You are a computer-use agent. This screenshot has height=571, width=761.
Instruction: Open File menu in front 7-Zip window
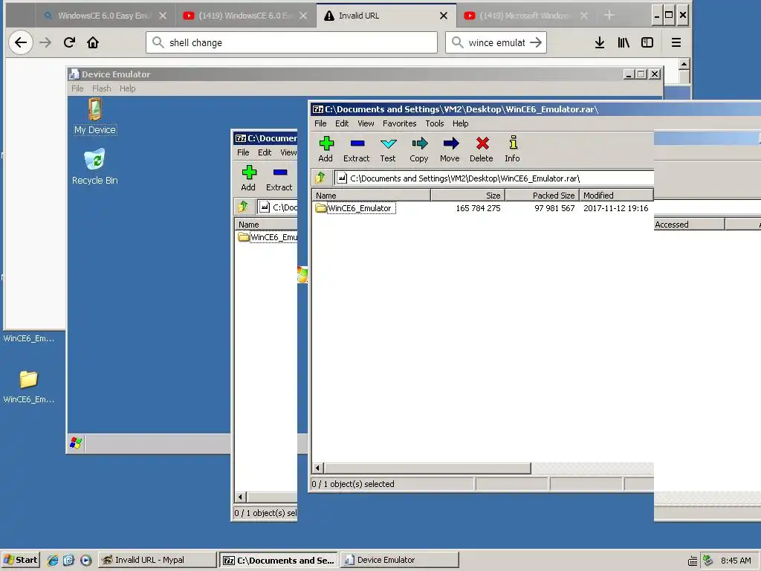coord(320,123)
